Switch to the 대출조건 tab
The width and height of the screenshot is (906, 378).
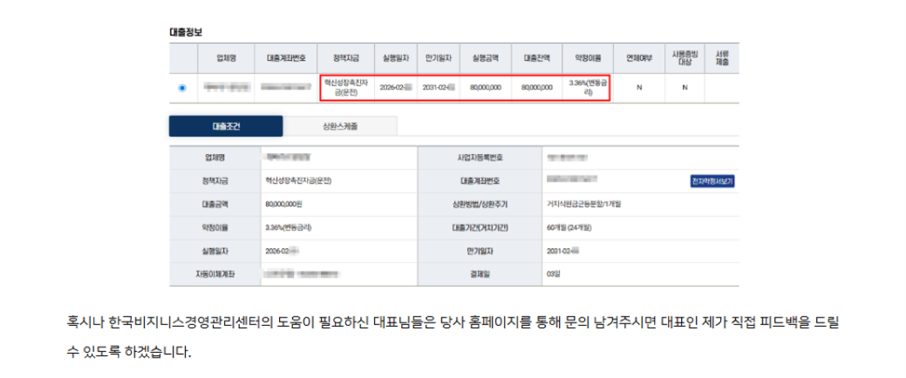(226, 126)
